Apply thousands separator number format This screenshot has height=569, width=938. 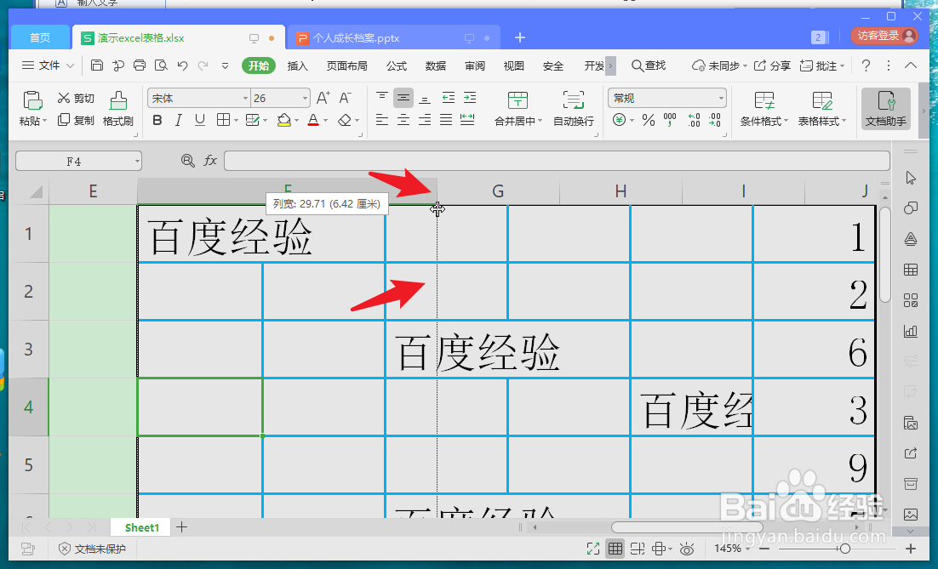(x=670, y=120)
